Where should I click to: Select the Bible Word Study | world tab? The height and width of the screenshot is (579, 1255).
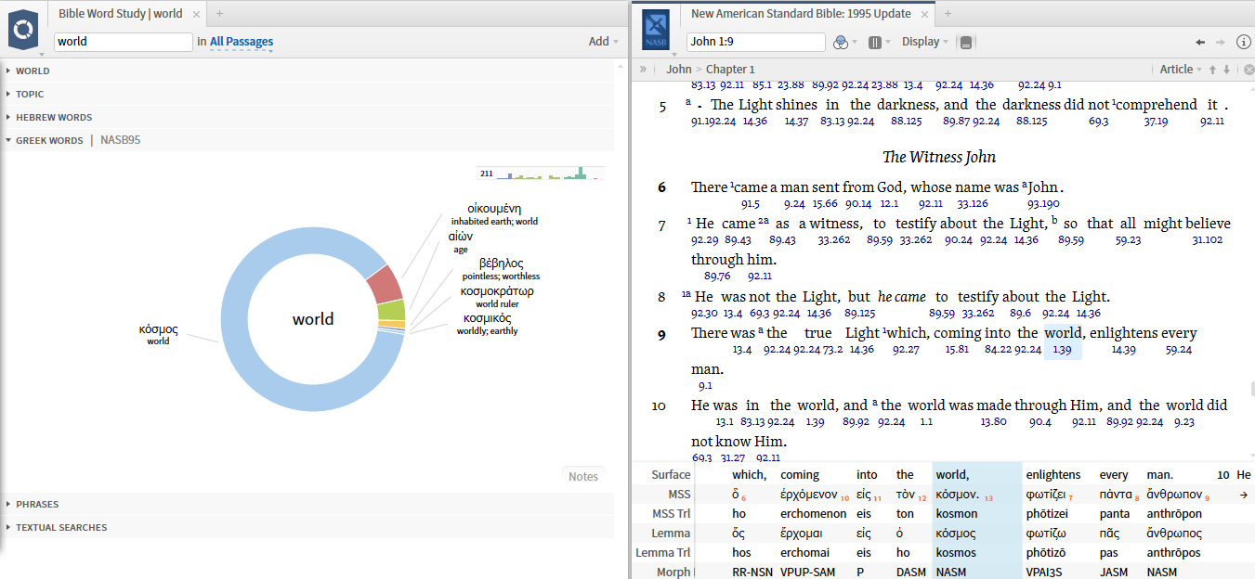click(121, 14)
